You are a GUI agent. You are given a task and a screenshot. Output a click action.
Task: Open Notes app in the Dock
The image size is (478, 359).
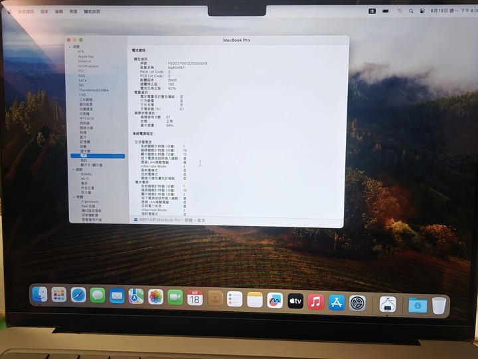[255, 300]
